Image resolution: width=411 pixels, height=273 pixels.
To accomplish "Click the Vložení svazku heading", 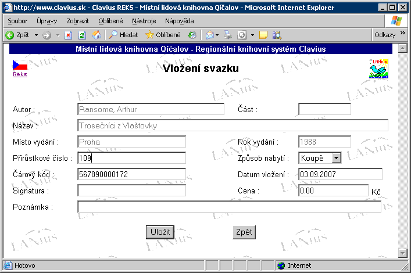I will pos(201,69).
